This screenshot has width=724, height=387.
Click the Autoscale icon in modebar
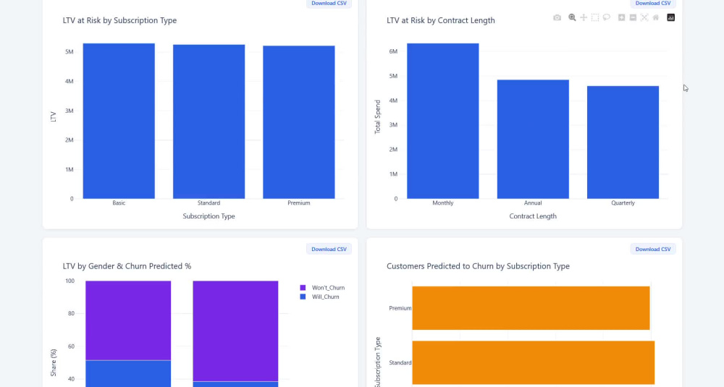[644, 17]
